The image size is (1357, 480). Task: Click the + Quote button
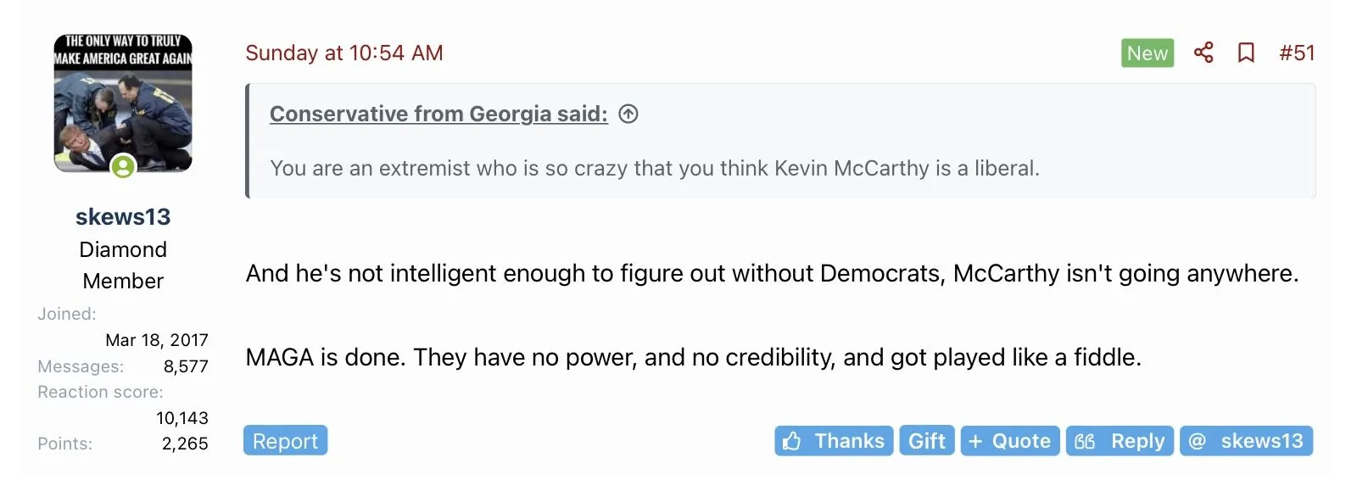[1009, 441]
